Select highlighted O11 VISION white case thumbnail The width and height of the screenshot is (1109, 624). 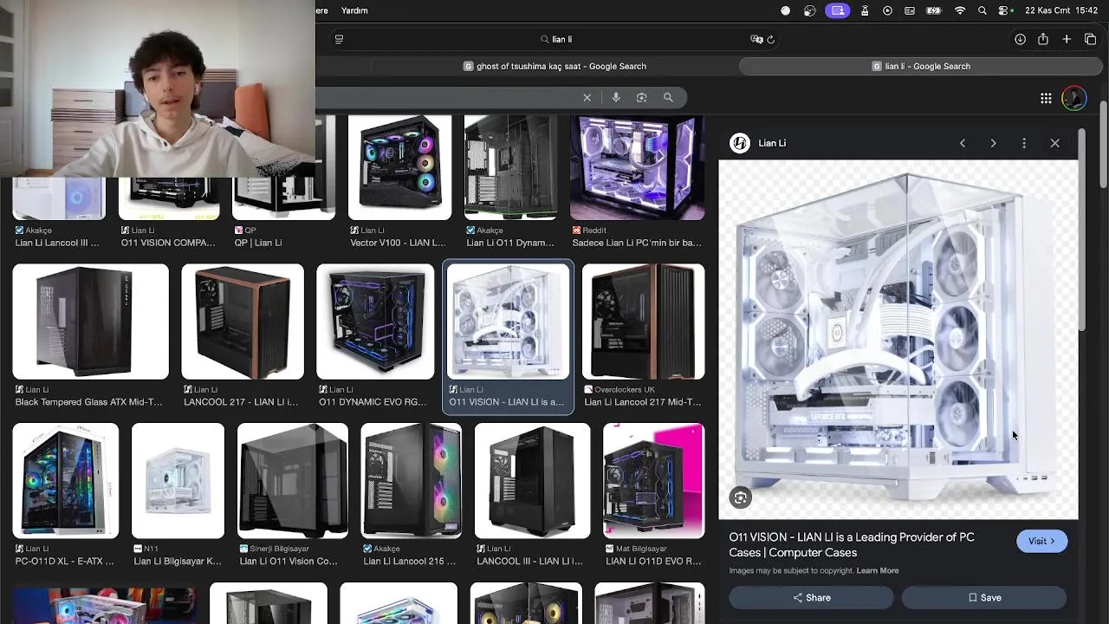509,322
